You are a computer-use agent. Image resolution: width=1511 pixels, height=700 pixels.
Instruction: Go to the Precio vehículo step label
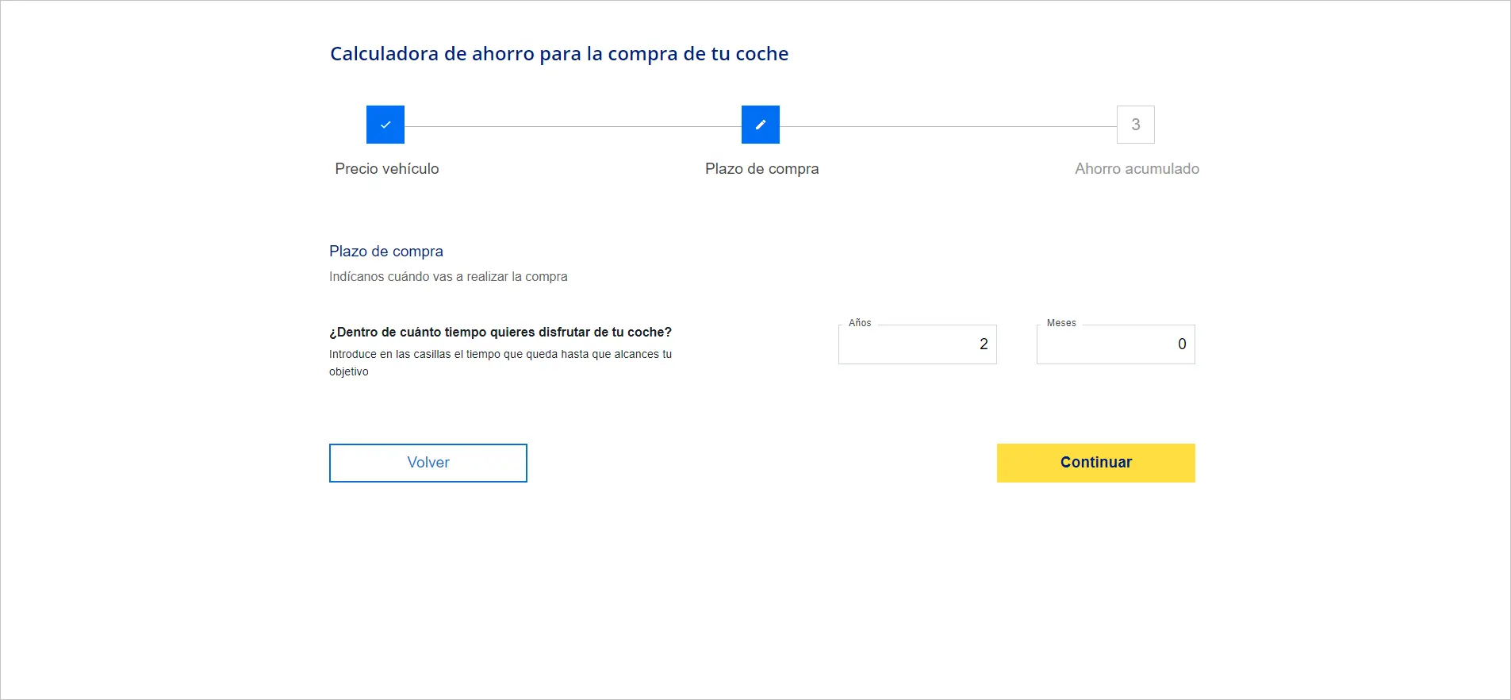(x=387, y=169)
